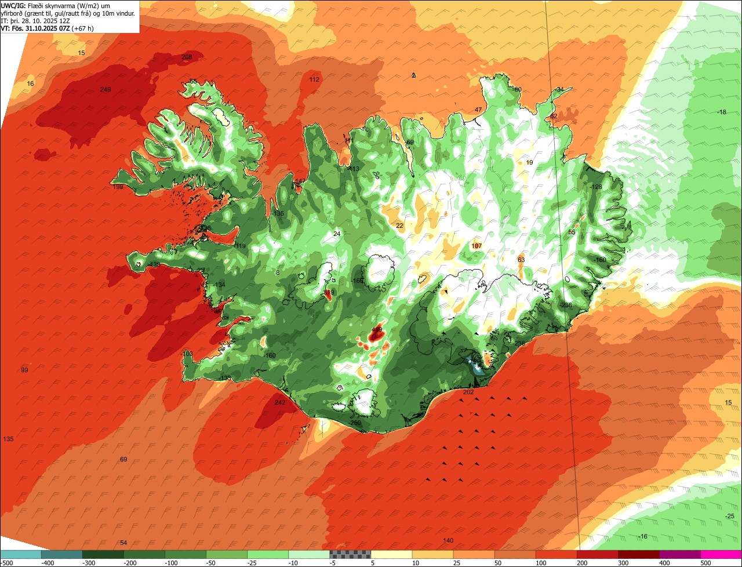Click the map value 60 in the northeast
This screenshot has height=567, width=742.
click(x=518, y=89)
